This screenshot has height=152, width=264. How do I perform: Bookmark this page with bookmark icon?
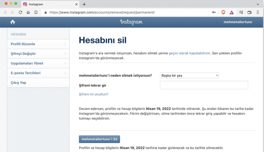(x=36, y=13)
